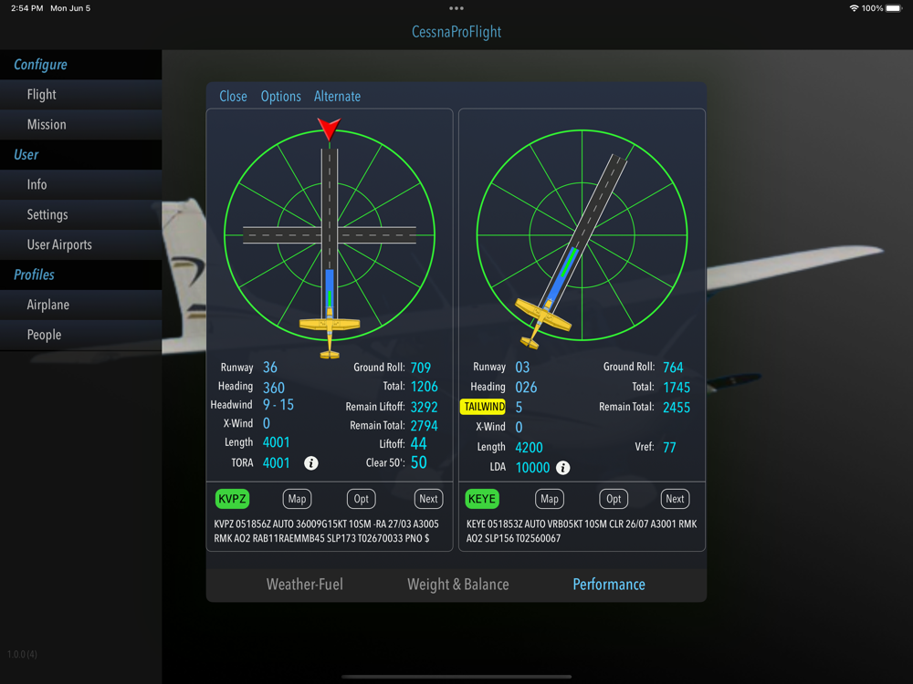Tap the battery status icon
This screenshot has height=684, width=913.
(x=894, y=8)
